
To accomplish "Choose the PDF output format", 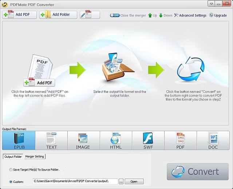I will (181, 140).
